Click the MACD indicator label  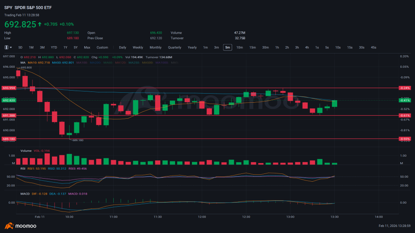click(x=25, y=194)
